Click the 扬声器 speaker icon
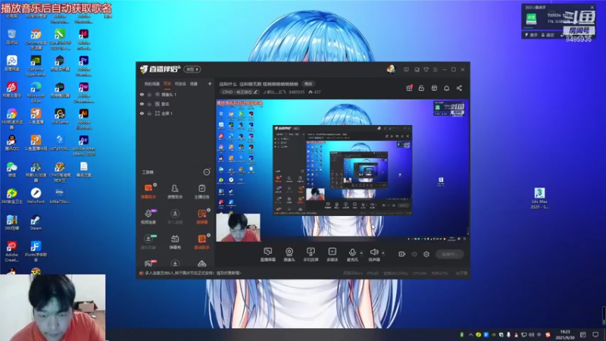Image resolution: width=606 pixels, height=341 pixels. click(x=373, y=253)
